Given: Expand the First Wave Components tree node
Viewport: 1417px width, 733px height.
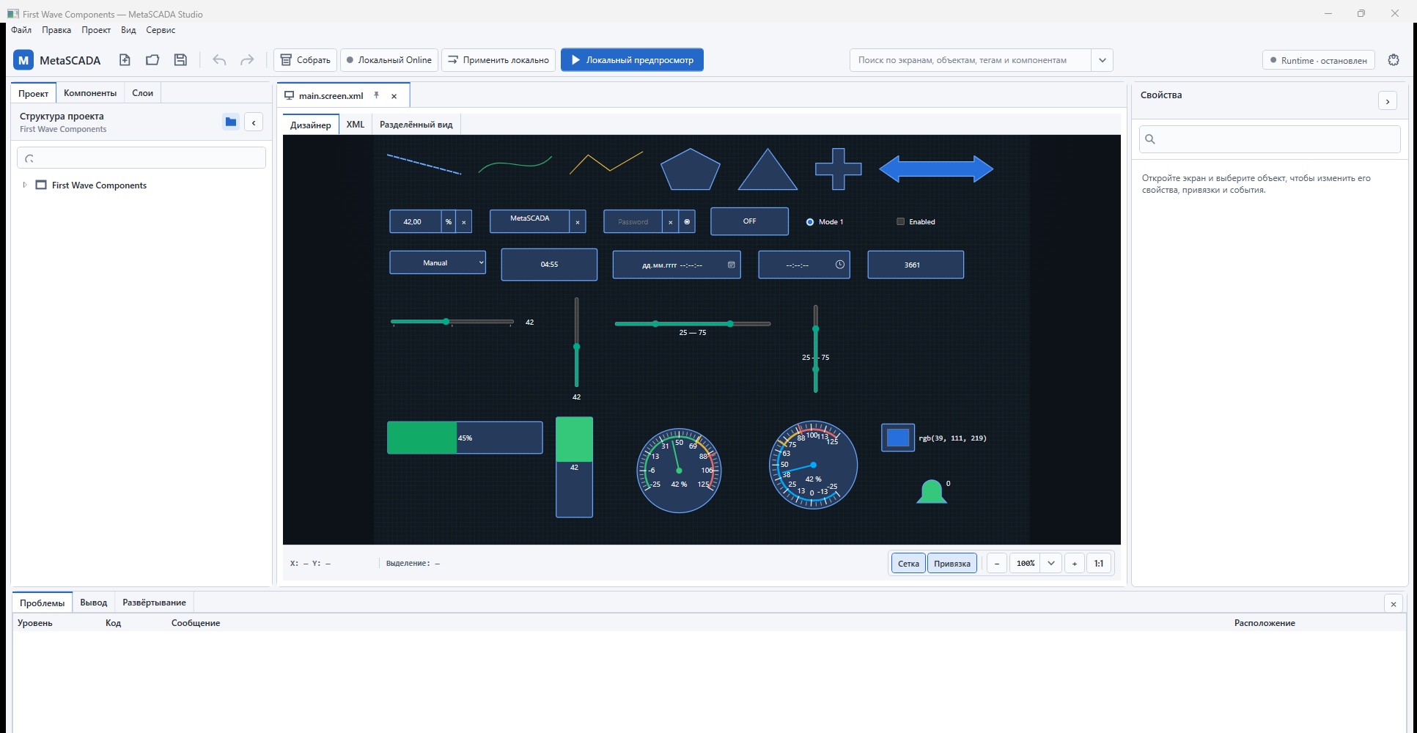Looking at the screenshot, I should [25, 185].
